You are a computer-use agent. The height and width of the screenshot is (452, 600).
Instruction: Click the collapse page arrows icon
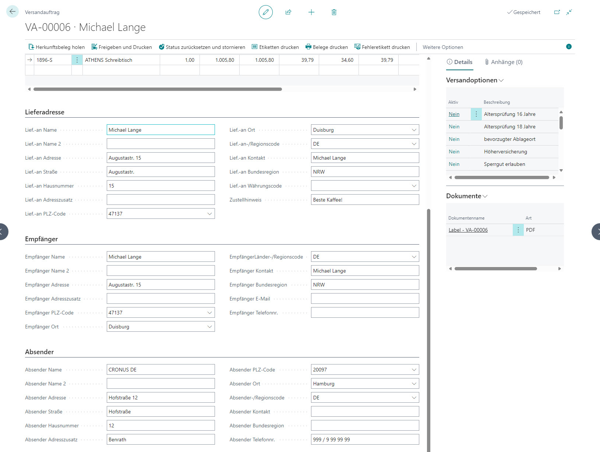(569, 12)
